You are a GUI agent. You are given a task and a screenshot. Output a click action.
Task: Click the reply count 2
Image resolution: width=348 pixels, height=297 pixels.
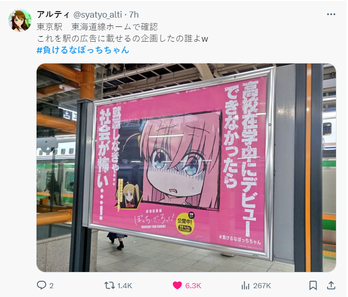point(51,286)
